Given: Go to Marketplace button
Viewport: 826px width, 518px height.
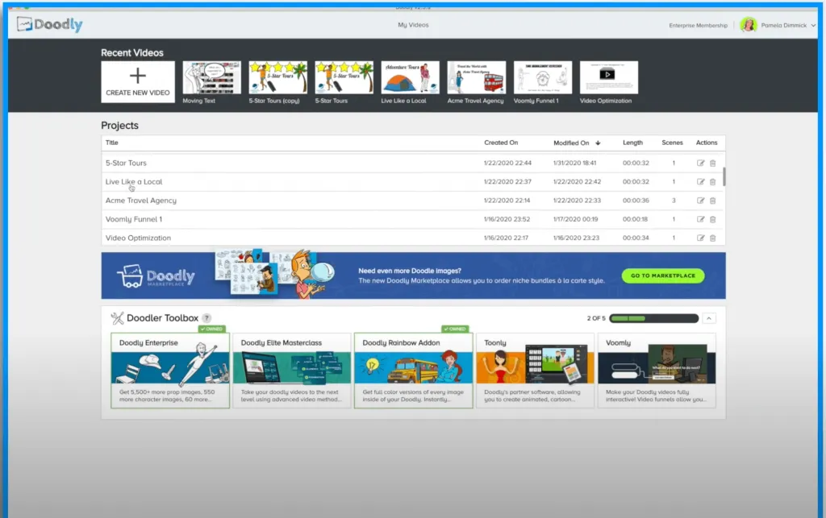Looking at the screenshot, I should [x=663, y=276].
